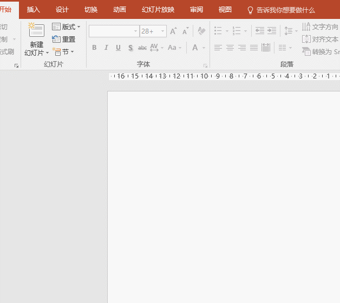The height and width of the screenshot is (303, 340).
Task: Click the strikethrough abc icon
Action: click(x=142, y=48)
